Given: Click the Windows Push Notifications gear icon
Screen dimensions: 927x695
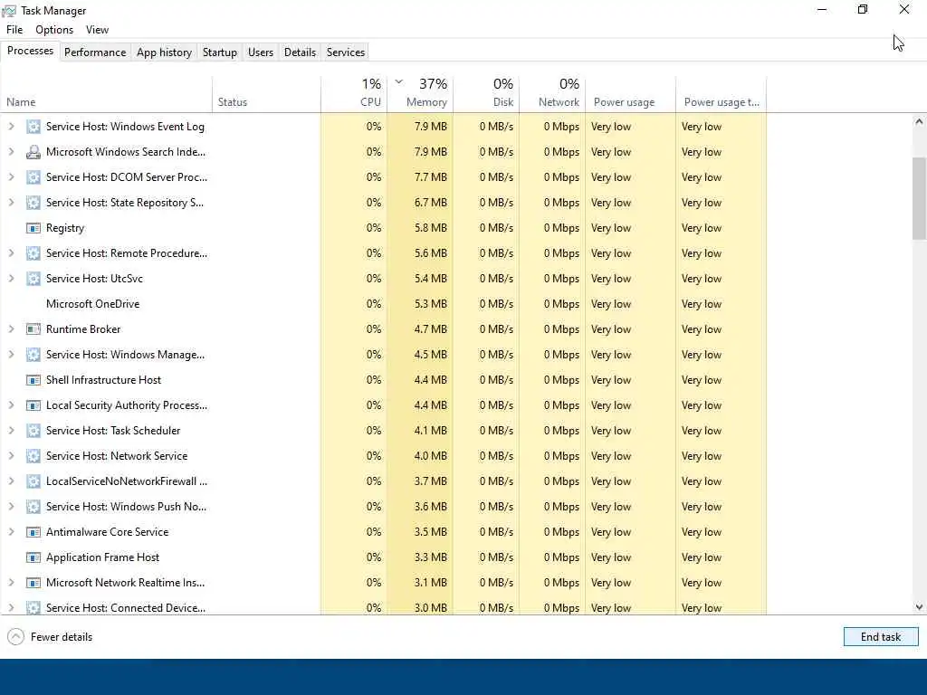Looking at the screenshot, I should tap(33, 507).
